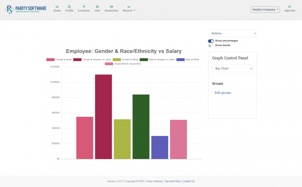Click the Home house icon

click(57, 7)
